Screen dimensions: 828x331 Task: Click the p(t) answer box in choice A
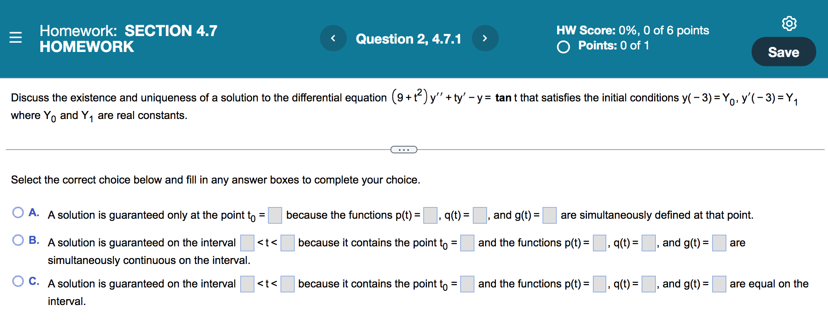point(430,215)
